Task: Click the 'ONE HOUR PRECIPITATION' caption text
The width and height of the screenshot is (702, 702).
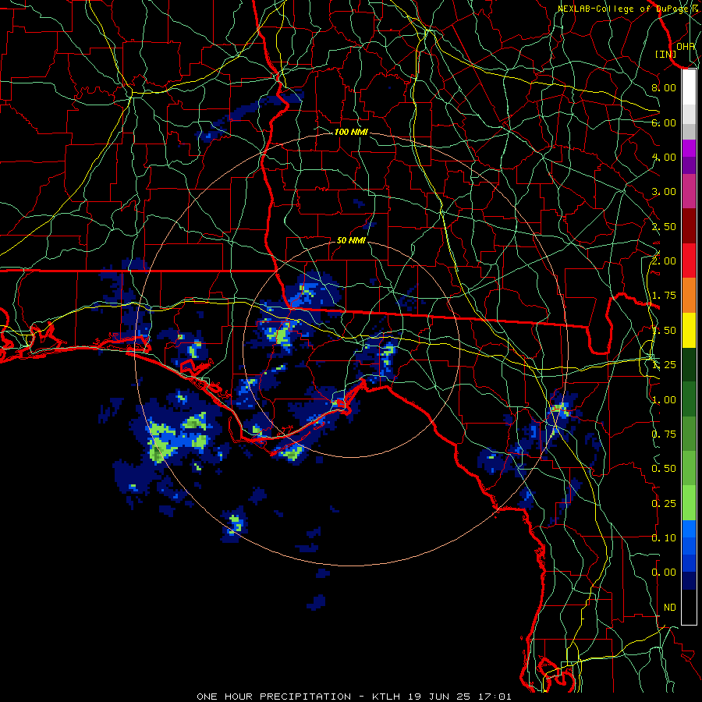Action: pos(274,697)
